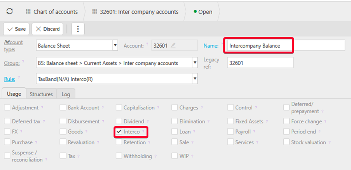The height and width of the screenshot is (170, 351).
Task: Click the green Open status indicator
Action: click(195, 11)
